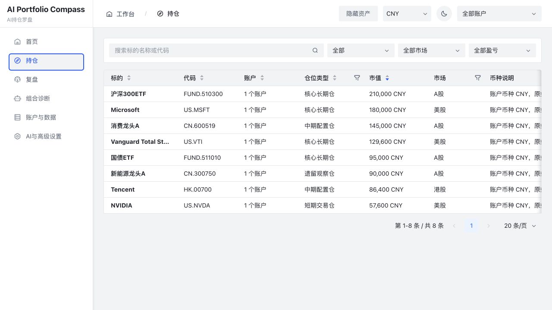Click the compass icon beside 持仓 breadcrumb
The image size is (552, 310).
coord(160,14)
